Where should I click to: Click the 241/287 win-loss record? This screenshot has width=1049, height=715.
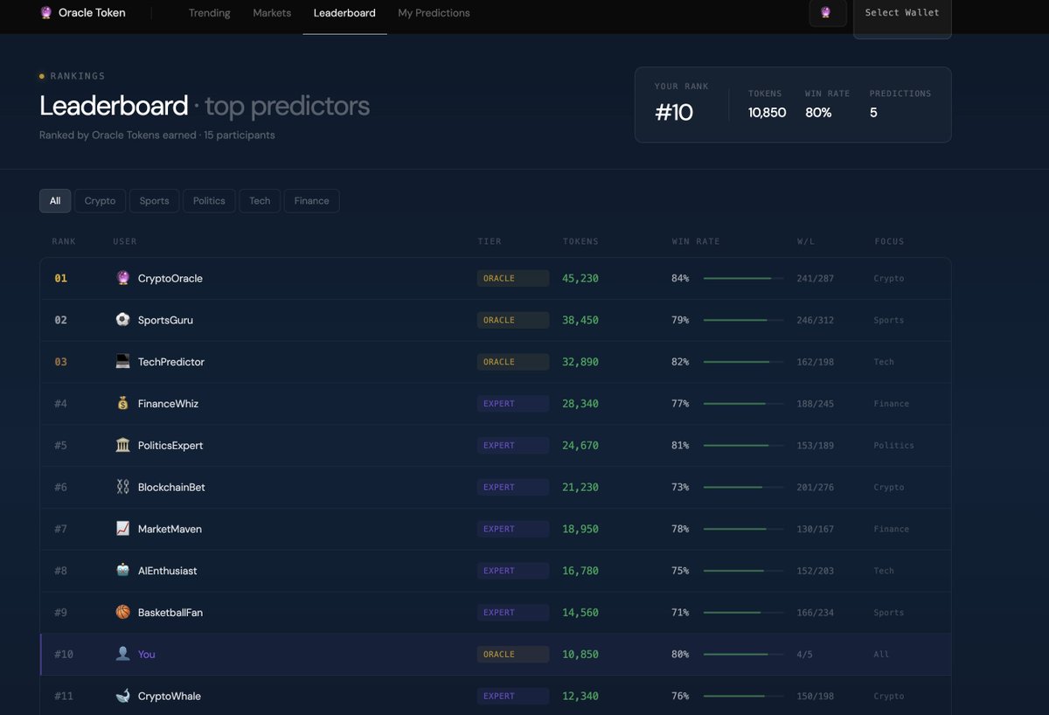(816, 278)
